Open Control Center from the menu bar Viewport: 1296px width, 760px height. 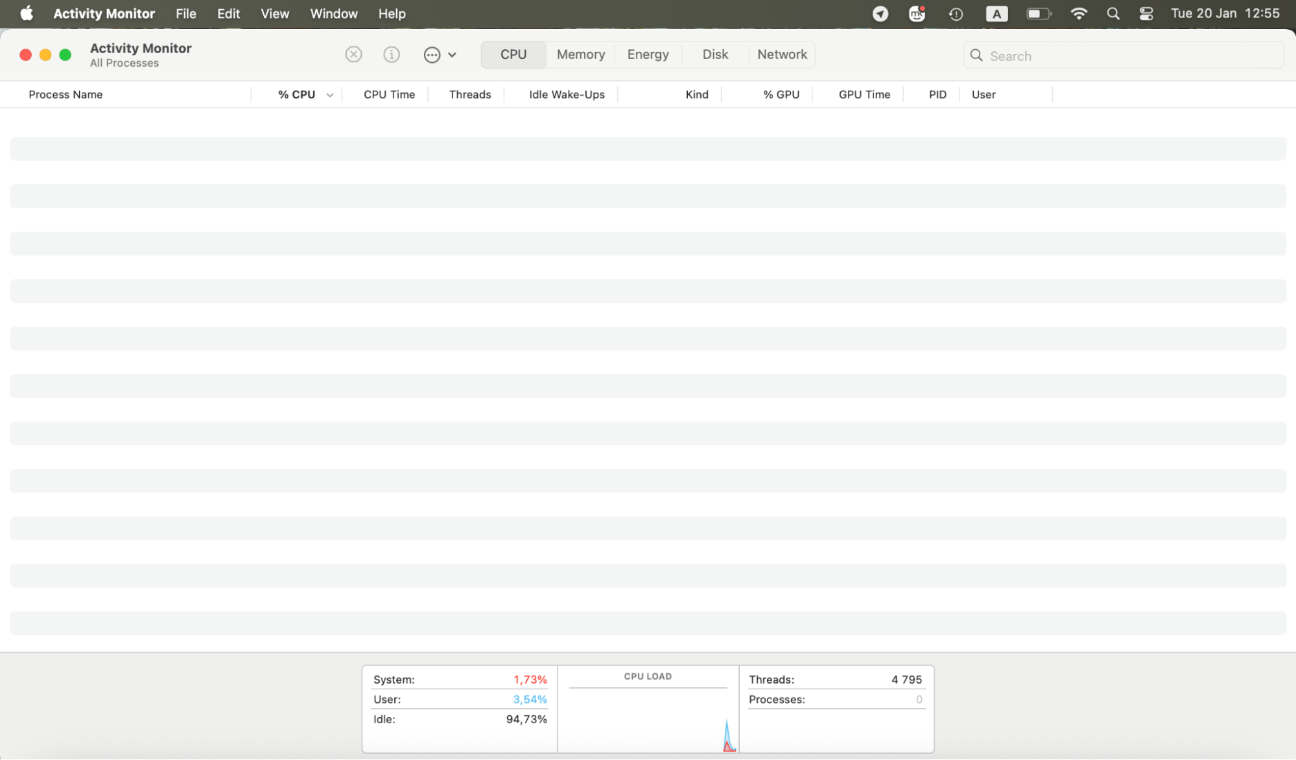pyautogui.click(x=1146, y=13)
